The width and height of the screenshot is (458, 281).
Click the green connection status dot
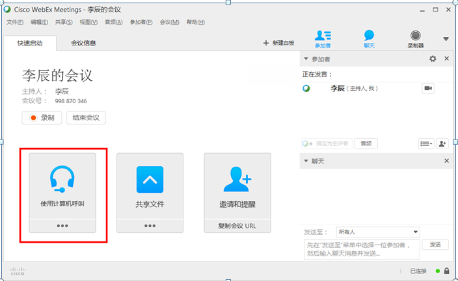pos(438,271)
